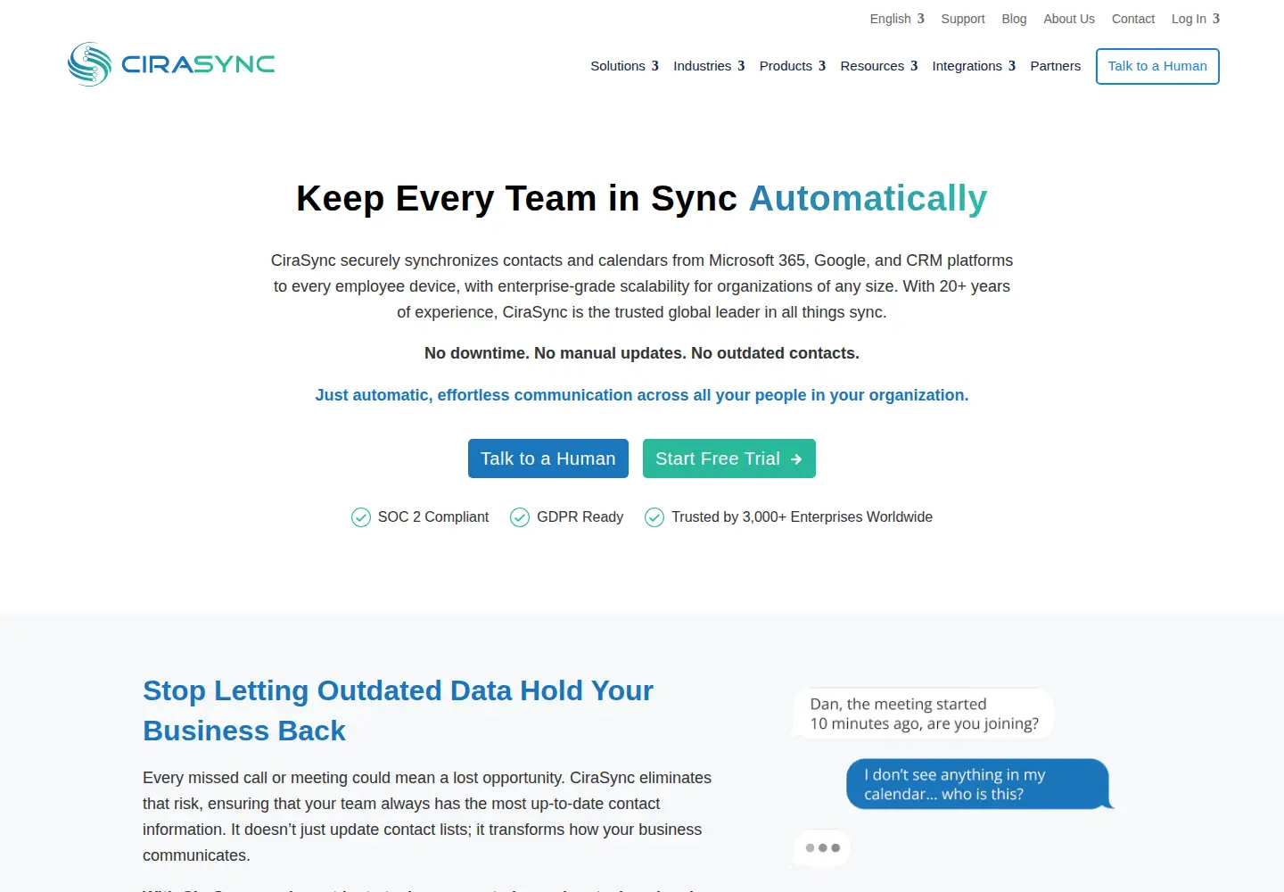Image resolution: width=1284 pixels, height=892 pixels.
Task: Expand the Solutions menu
Action: (624, 66)
